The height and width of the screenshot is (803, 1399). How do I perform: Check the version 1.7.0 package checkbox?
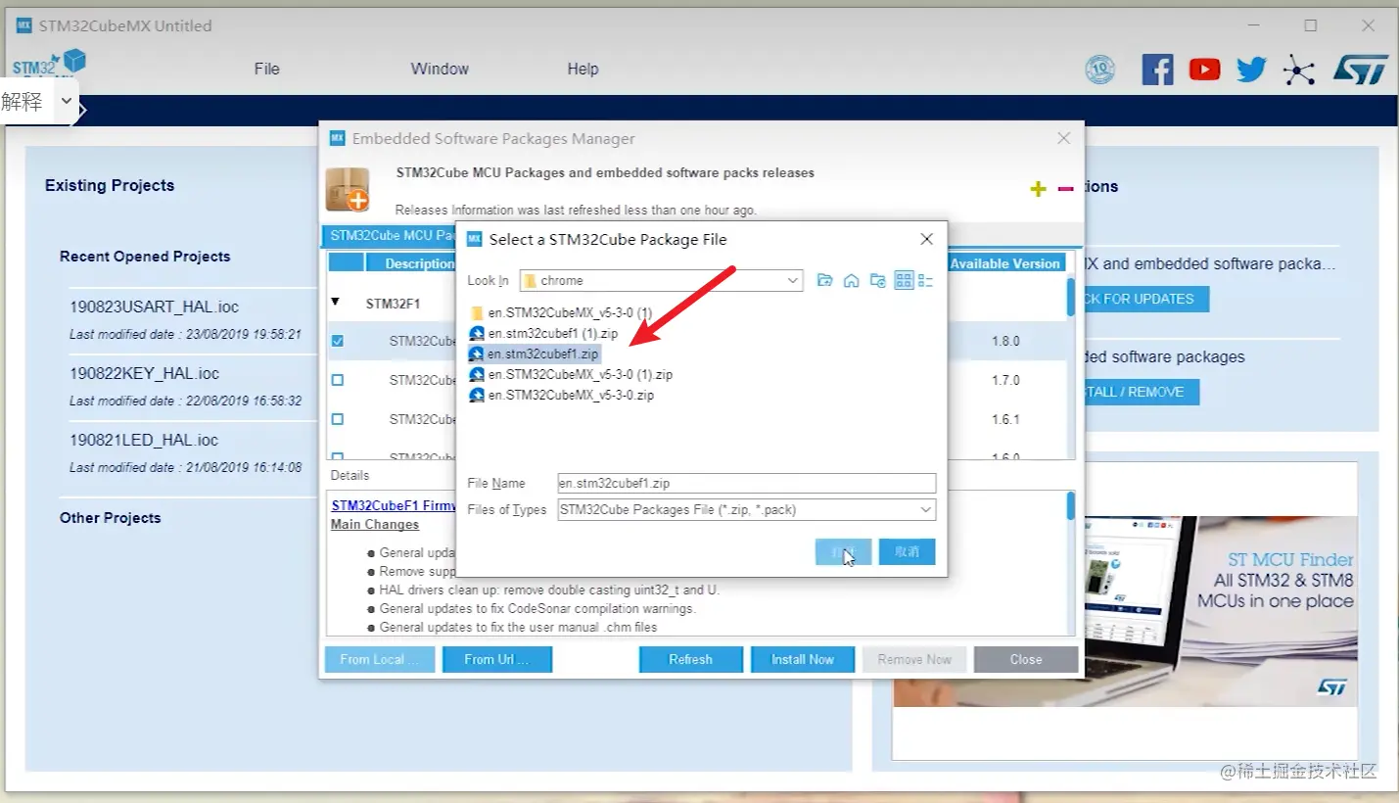coord(338,380)
